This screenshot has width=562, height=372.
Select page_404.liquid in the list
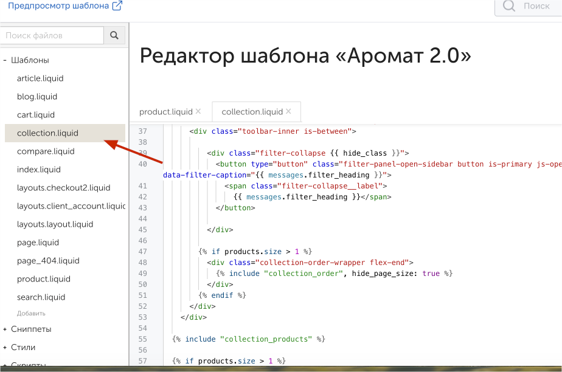click(48, 261)
